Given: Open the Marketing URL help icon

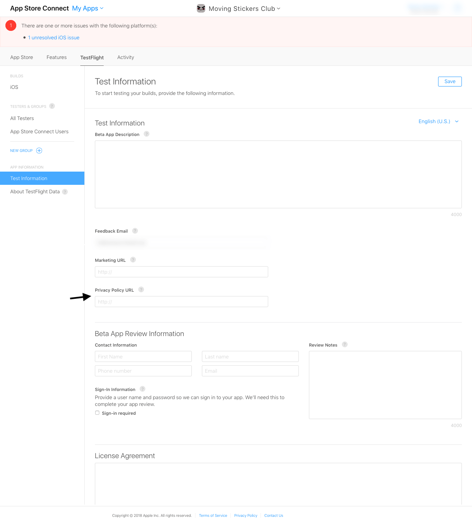Looking at the screenshot, I should pyautogui.click(x=133, y=260).
